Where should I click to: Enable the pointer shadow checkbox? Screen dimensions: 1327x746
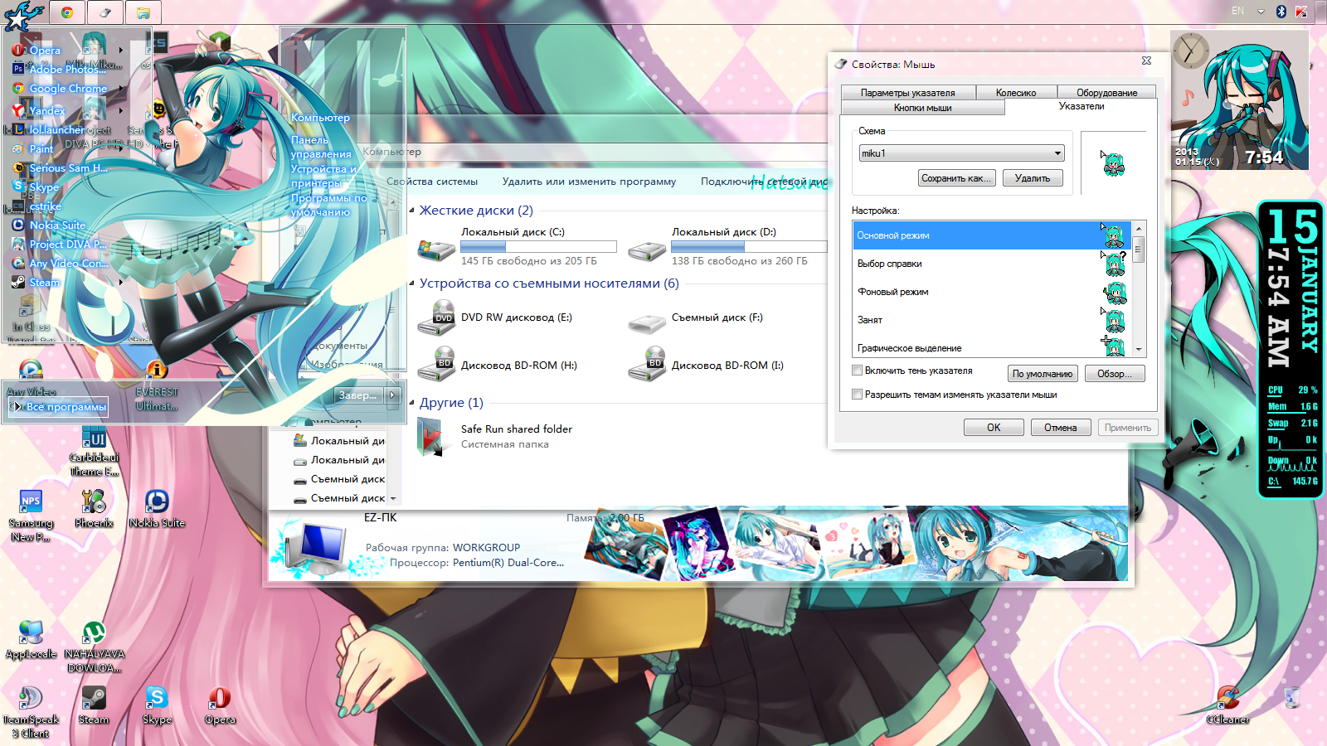[858, 371]
